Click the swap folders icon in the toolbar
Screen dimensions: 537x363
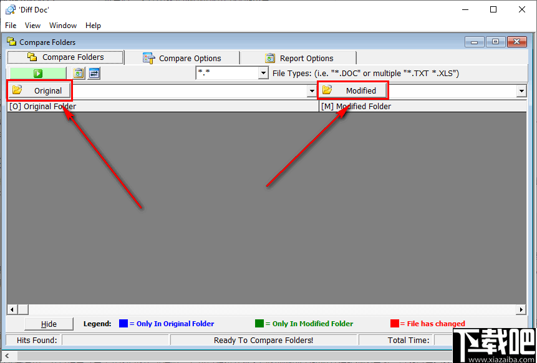click(94, 73)
